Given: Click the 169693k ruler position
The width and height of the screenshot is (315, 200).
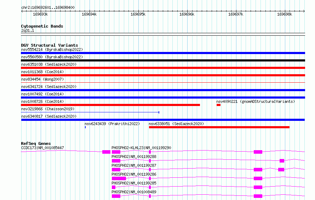Looking at the screenshot, I should 40,14.
